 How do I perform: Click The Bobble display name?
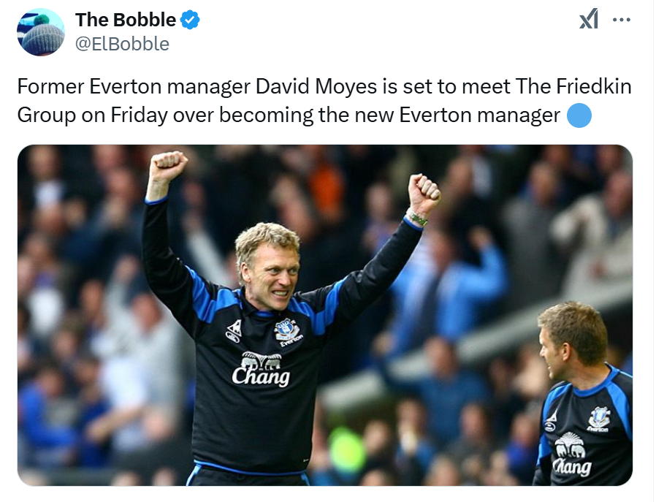(x=126, y=20)
